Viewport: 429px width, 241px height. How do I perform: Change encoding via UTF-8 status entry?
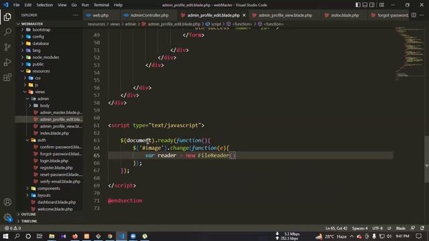pos(377,228)
